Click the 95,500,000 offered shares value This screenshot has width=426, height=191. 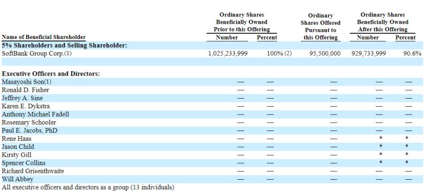[x=325, y=53]
